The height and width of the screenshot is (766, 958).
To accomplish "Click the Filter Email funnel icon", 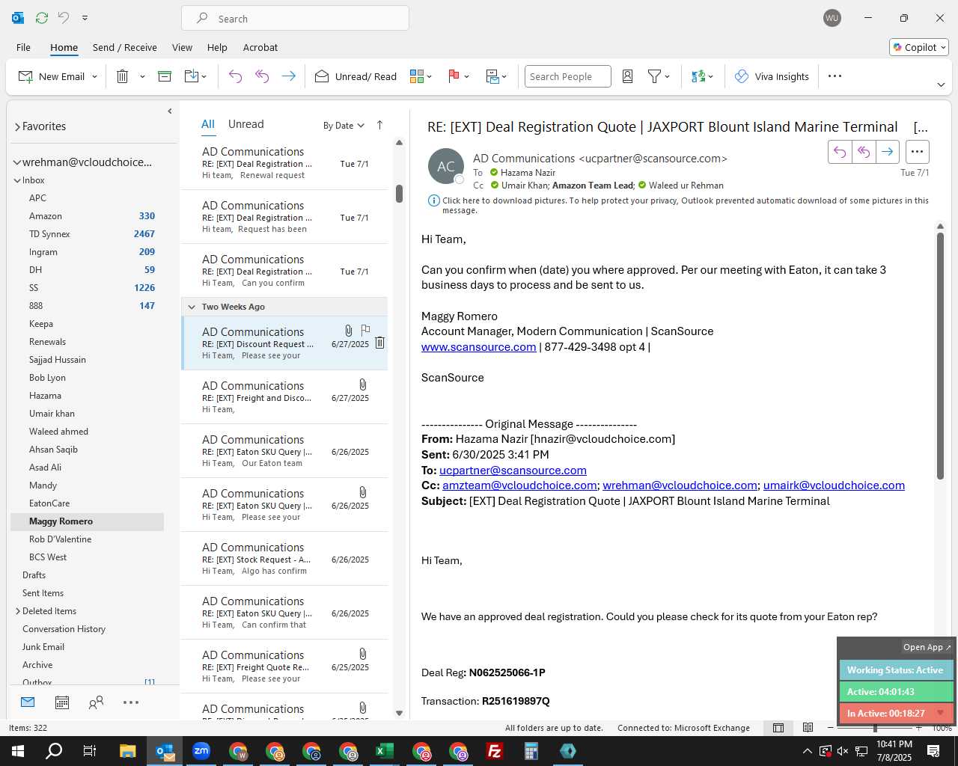I will (654, 76).
